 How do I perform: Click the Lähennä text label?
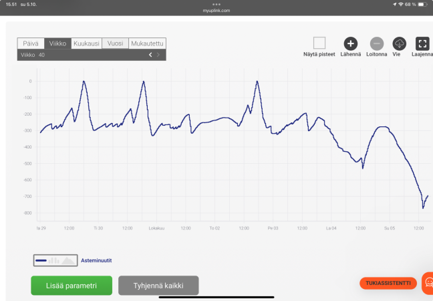[350, 54]
